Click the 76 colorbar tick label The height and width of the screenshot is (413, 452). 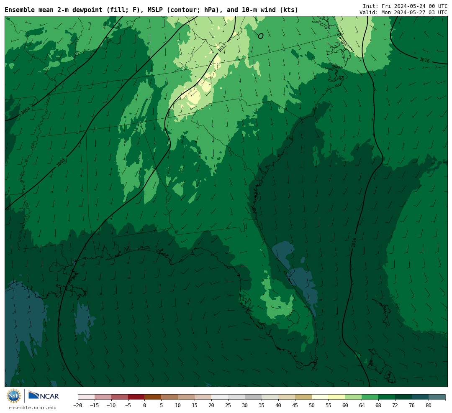[x=412, y=405]
